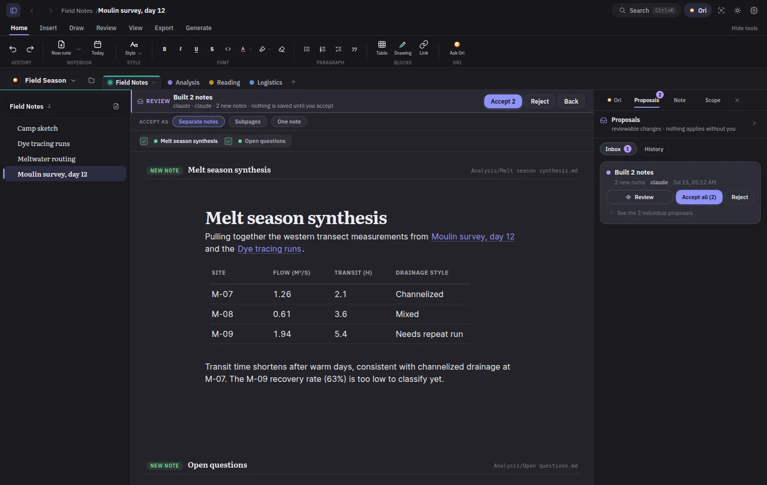Add a new section tab with plus
767x485 pixels.
pyautogui.click(x=294, y=82)
